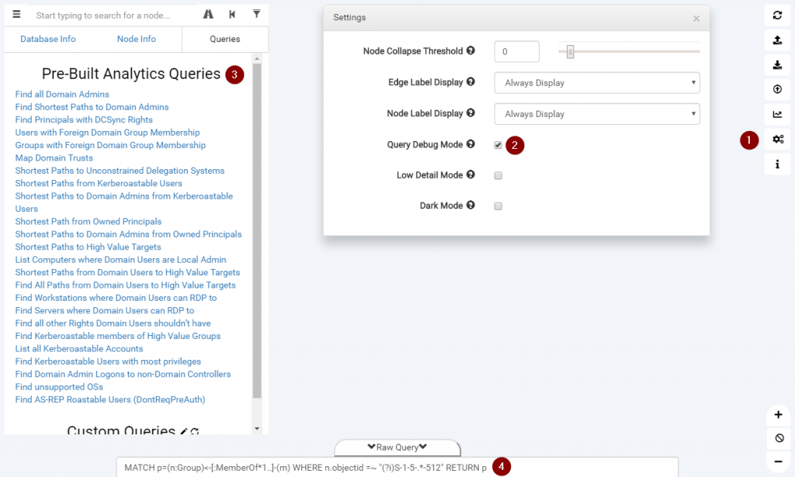The width and height of the screenshot is (795, 477).
Task: Run Shortest Path from Owned Principals
Action: pos(89,221)
